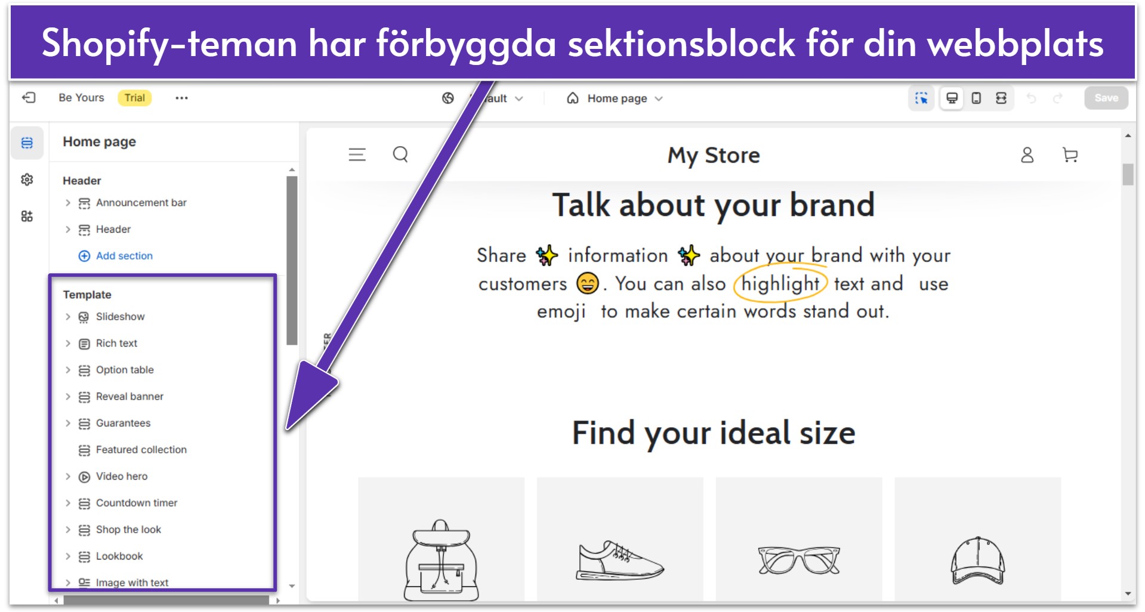The width and height of the screenshot is (1145, 612).
Task: Select the Image with text section
Action: (x=132, y=583)
